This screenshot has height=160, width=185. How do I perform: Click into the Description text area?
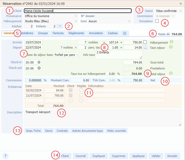point(103,118)
